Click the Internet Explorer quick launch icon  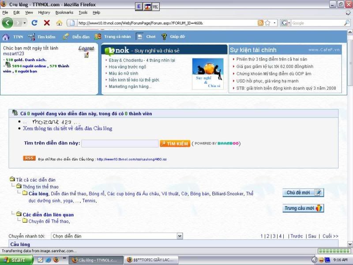click(48, 260)
